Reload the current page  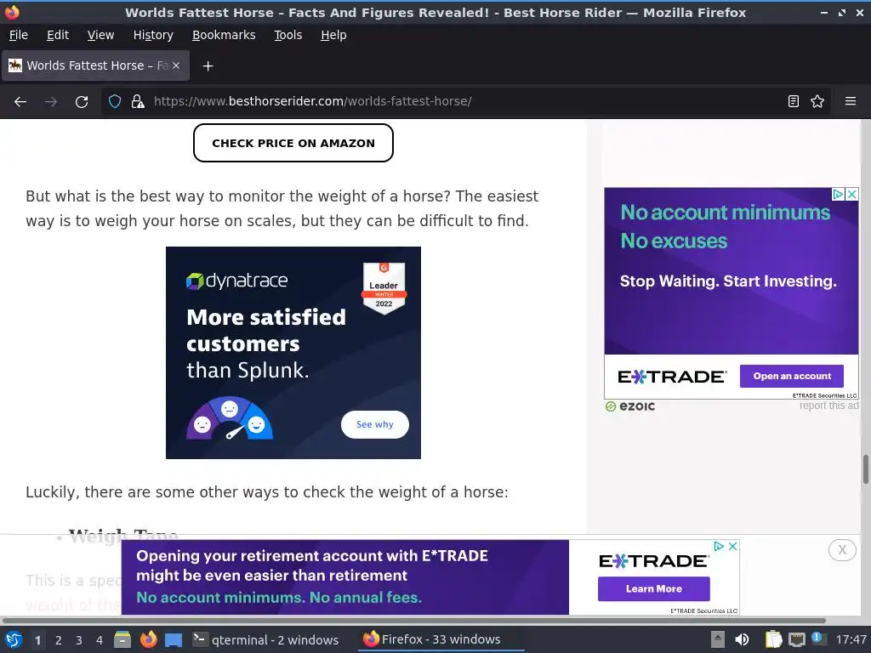(82, 102)
